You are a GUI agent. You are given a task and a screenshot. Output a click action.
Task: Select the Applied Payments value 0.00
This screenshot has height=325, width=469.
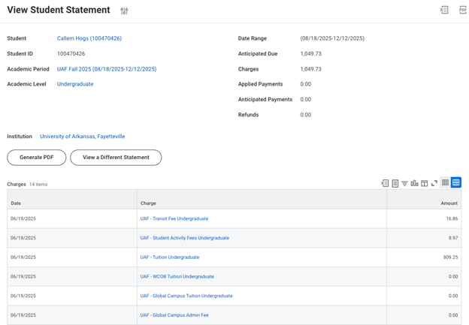[x=306, y=84]
